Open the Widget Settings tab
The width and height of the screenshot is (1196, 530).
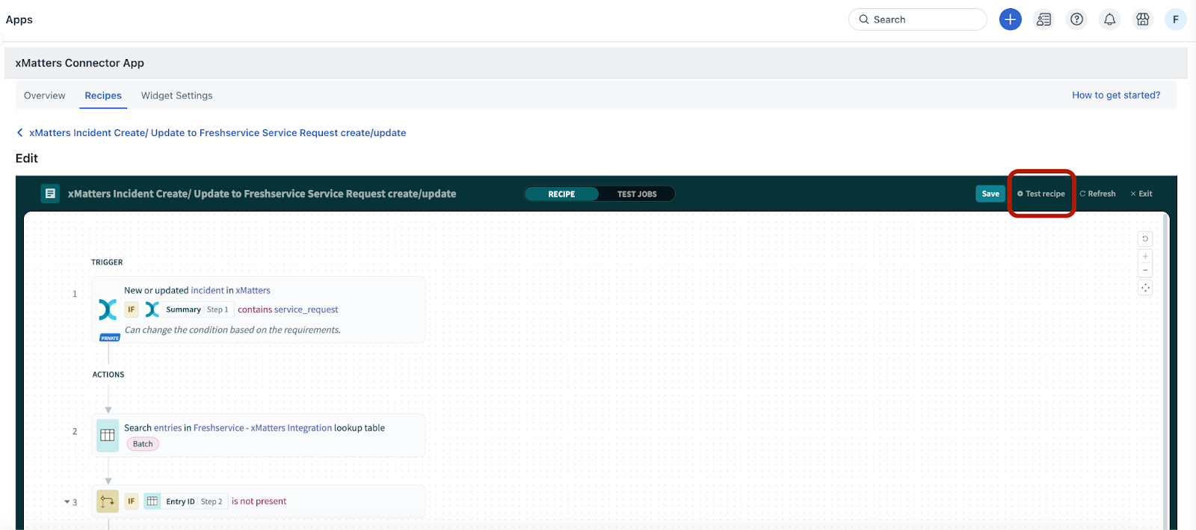coord(176,95)
